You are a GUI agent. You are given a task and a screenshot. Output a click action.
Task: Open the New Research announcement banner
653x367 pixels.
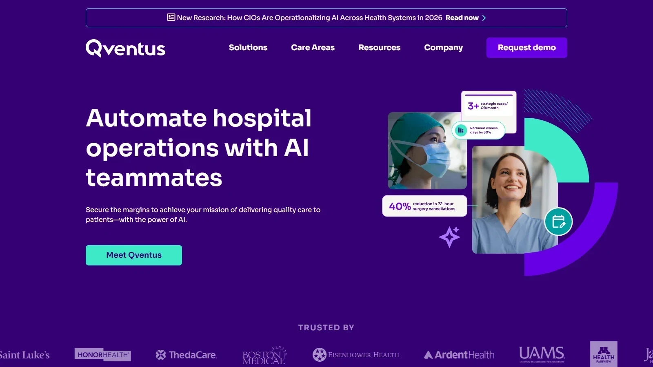coord(326,18)
